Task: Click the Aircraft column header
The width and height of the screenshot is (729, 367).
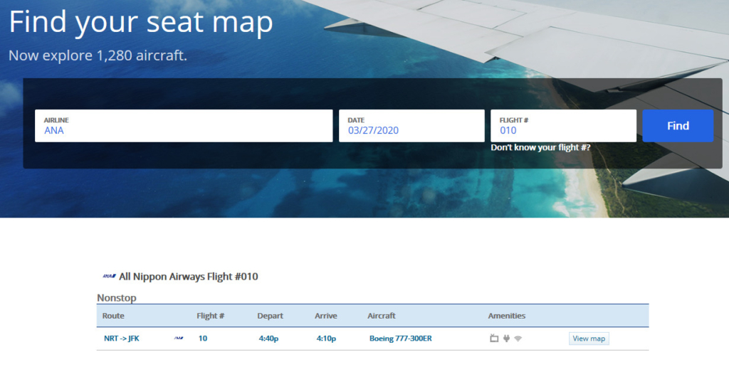Action: [x=382, y=316]
